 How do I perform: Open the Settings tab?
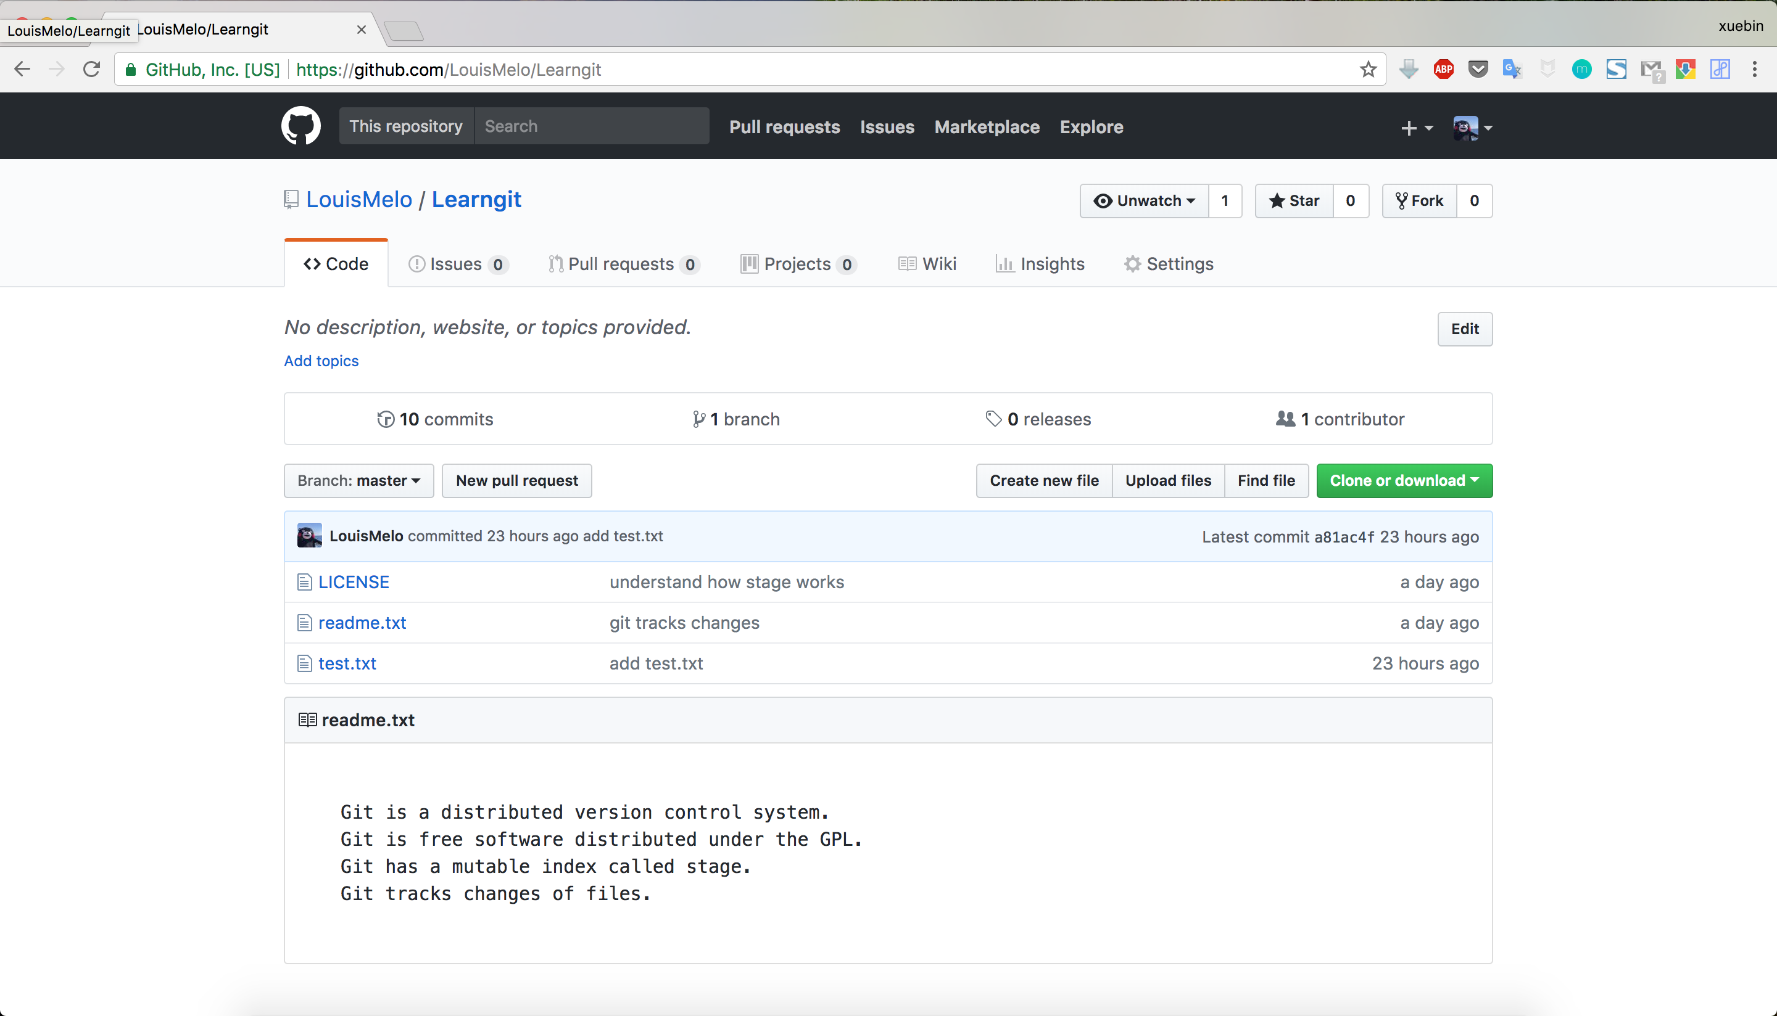tap(1169, 264)
